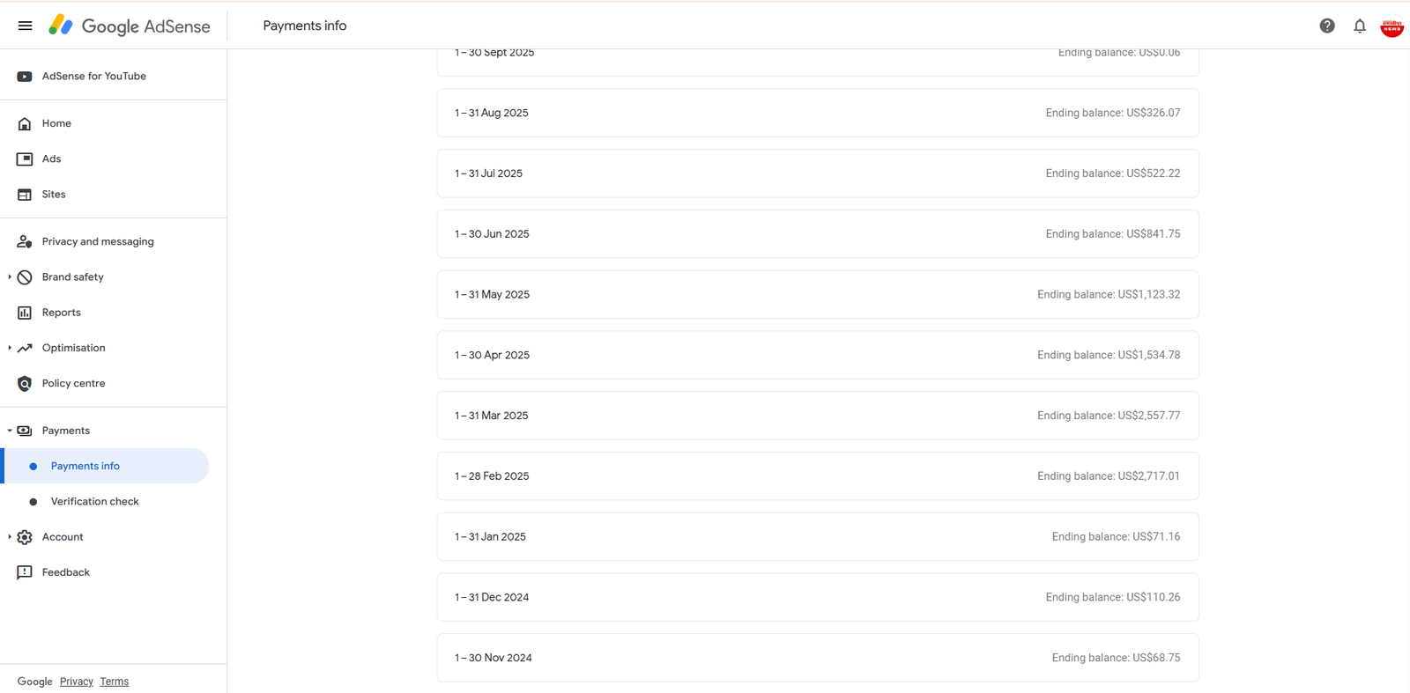Expand the Account section arrow
This screenshot has height=693, width=1410.
tap(10, 536)
